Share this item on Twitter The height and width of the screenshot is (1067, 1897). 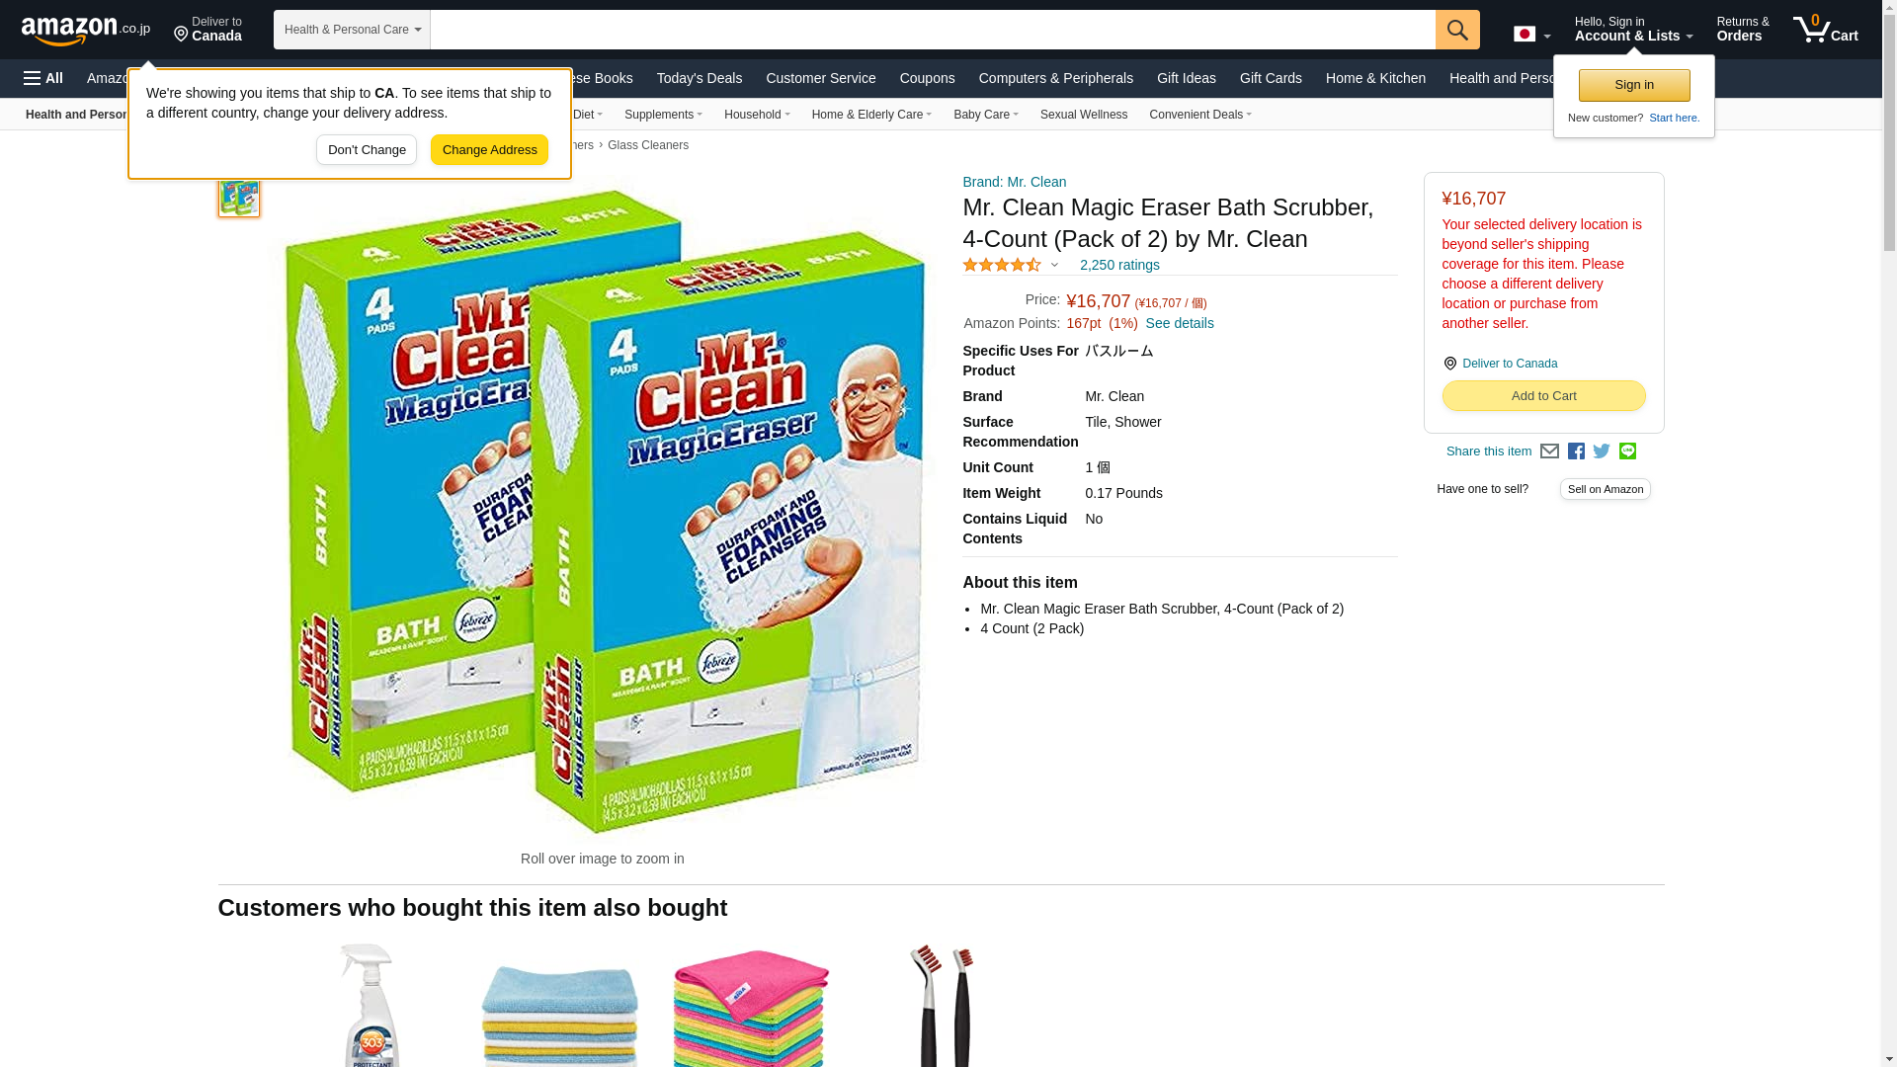(x=1602, y=451)
